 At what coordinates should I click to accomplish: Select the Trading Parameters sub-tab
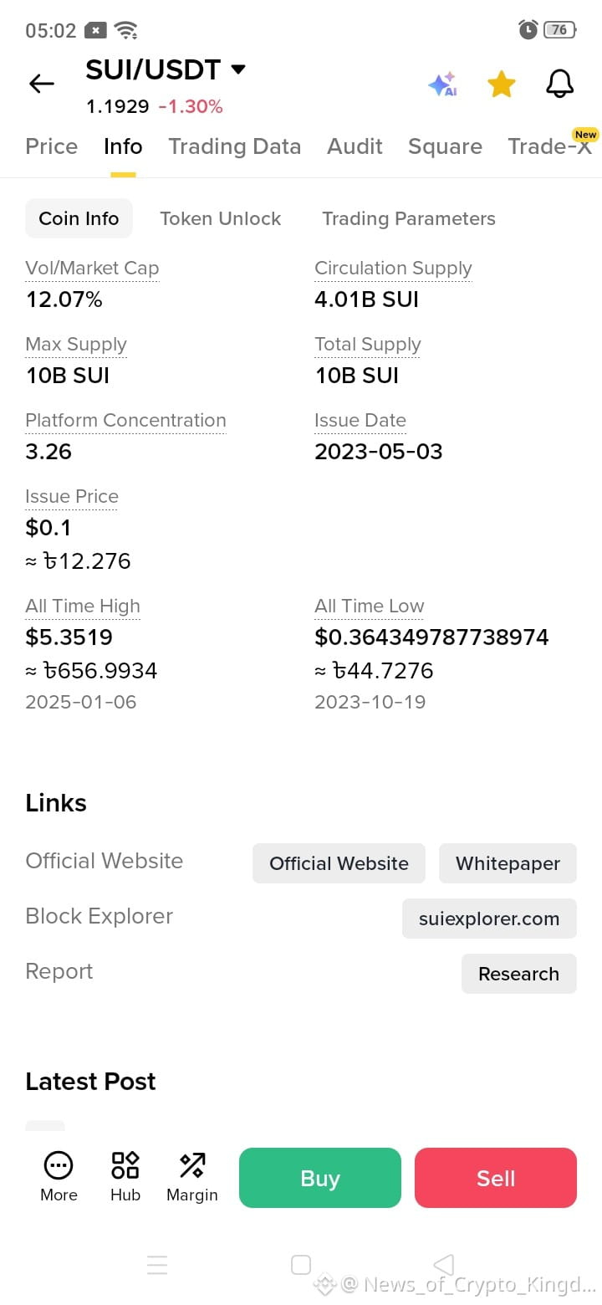pyautogui.click(x=409, y=218)
